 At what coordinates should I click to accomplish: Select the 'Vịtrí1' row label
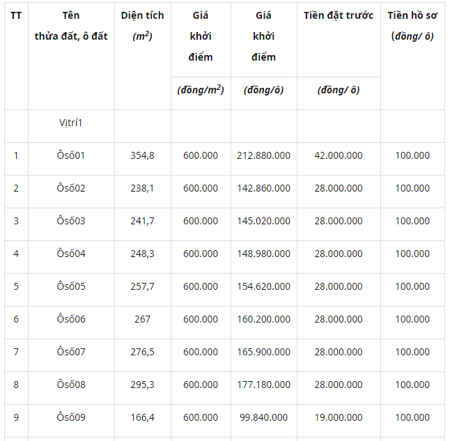coord(70,123)
